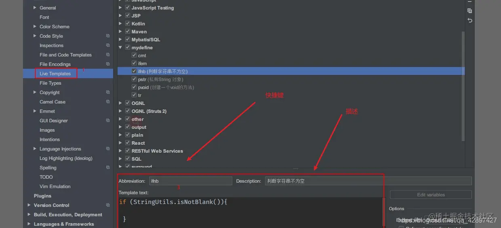Click into the Abbreviation field
Image resolution: width=501 pixels, height=228 pixels.
(191, 181)
